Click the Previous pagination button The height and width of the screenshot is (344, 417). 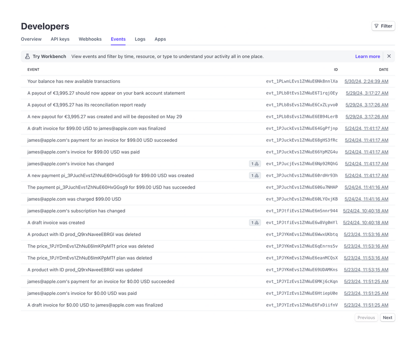tap(366, 318)
